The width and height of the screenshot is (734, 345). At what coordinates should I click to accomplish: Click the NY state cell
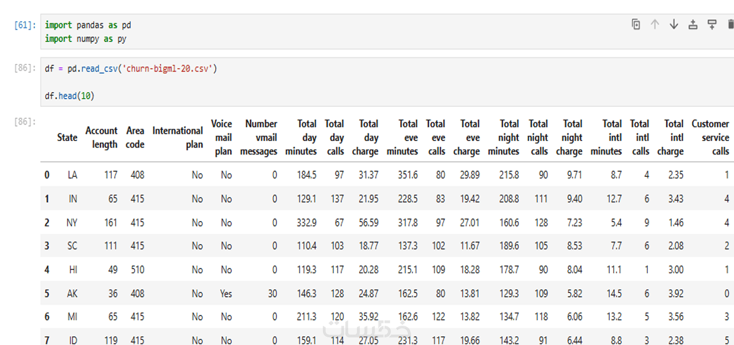(72, 223)
